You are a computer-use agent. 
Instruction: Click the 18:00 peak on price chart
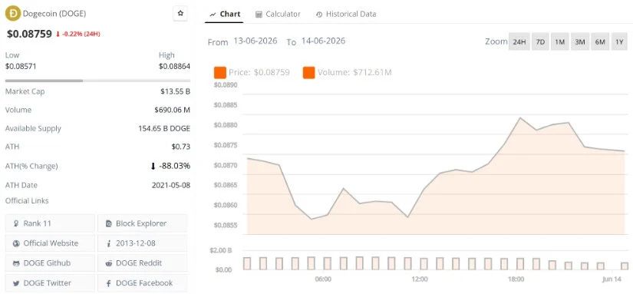click(520, 118)
